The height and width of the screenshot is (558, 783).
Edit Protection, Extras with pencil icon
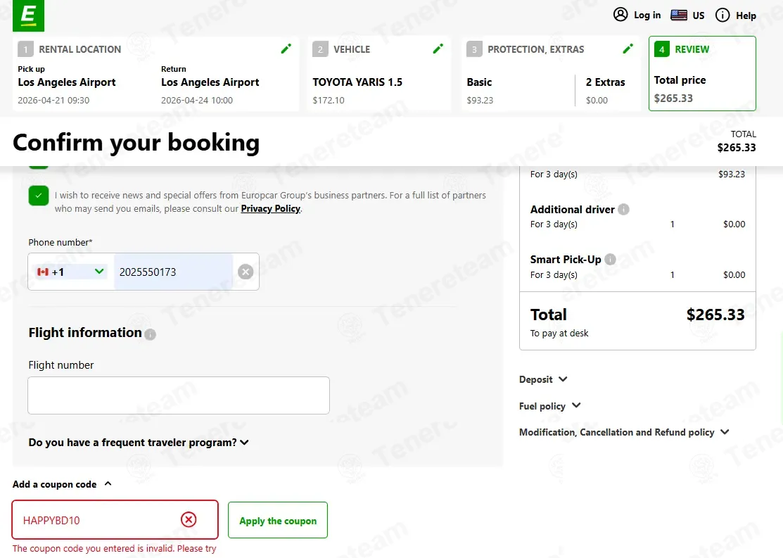pos(628,49)
